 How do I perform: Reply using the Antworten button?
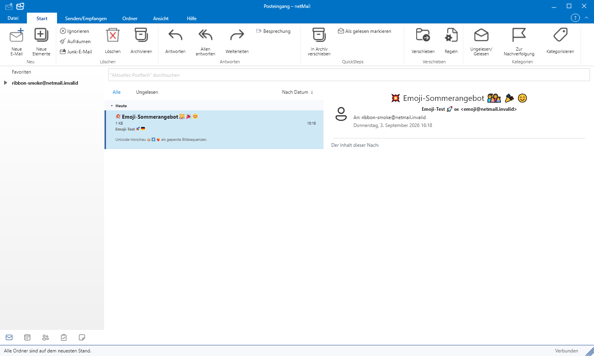pos(175,41)
